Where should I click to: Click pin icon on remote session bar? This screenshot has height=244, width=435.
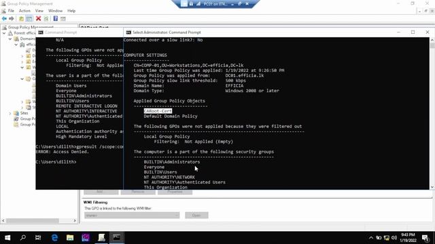point(184,4)
